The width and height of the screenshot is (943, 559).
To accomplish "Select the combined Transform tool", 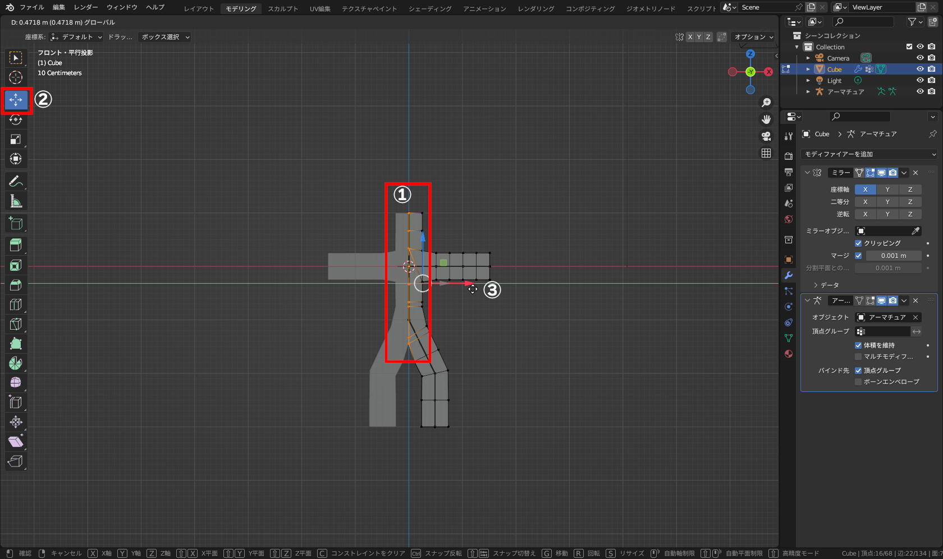I will [x=16, y=159].
